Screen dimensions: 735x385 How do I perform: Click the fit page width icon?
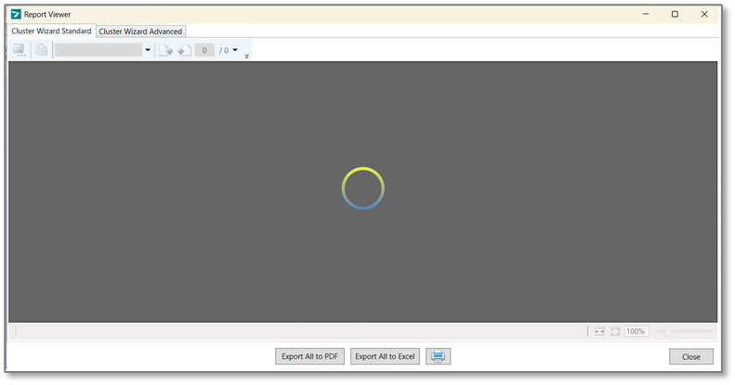pos(599,331)
